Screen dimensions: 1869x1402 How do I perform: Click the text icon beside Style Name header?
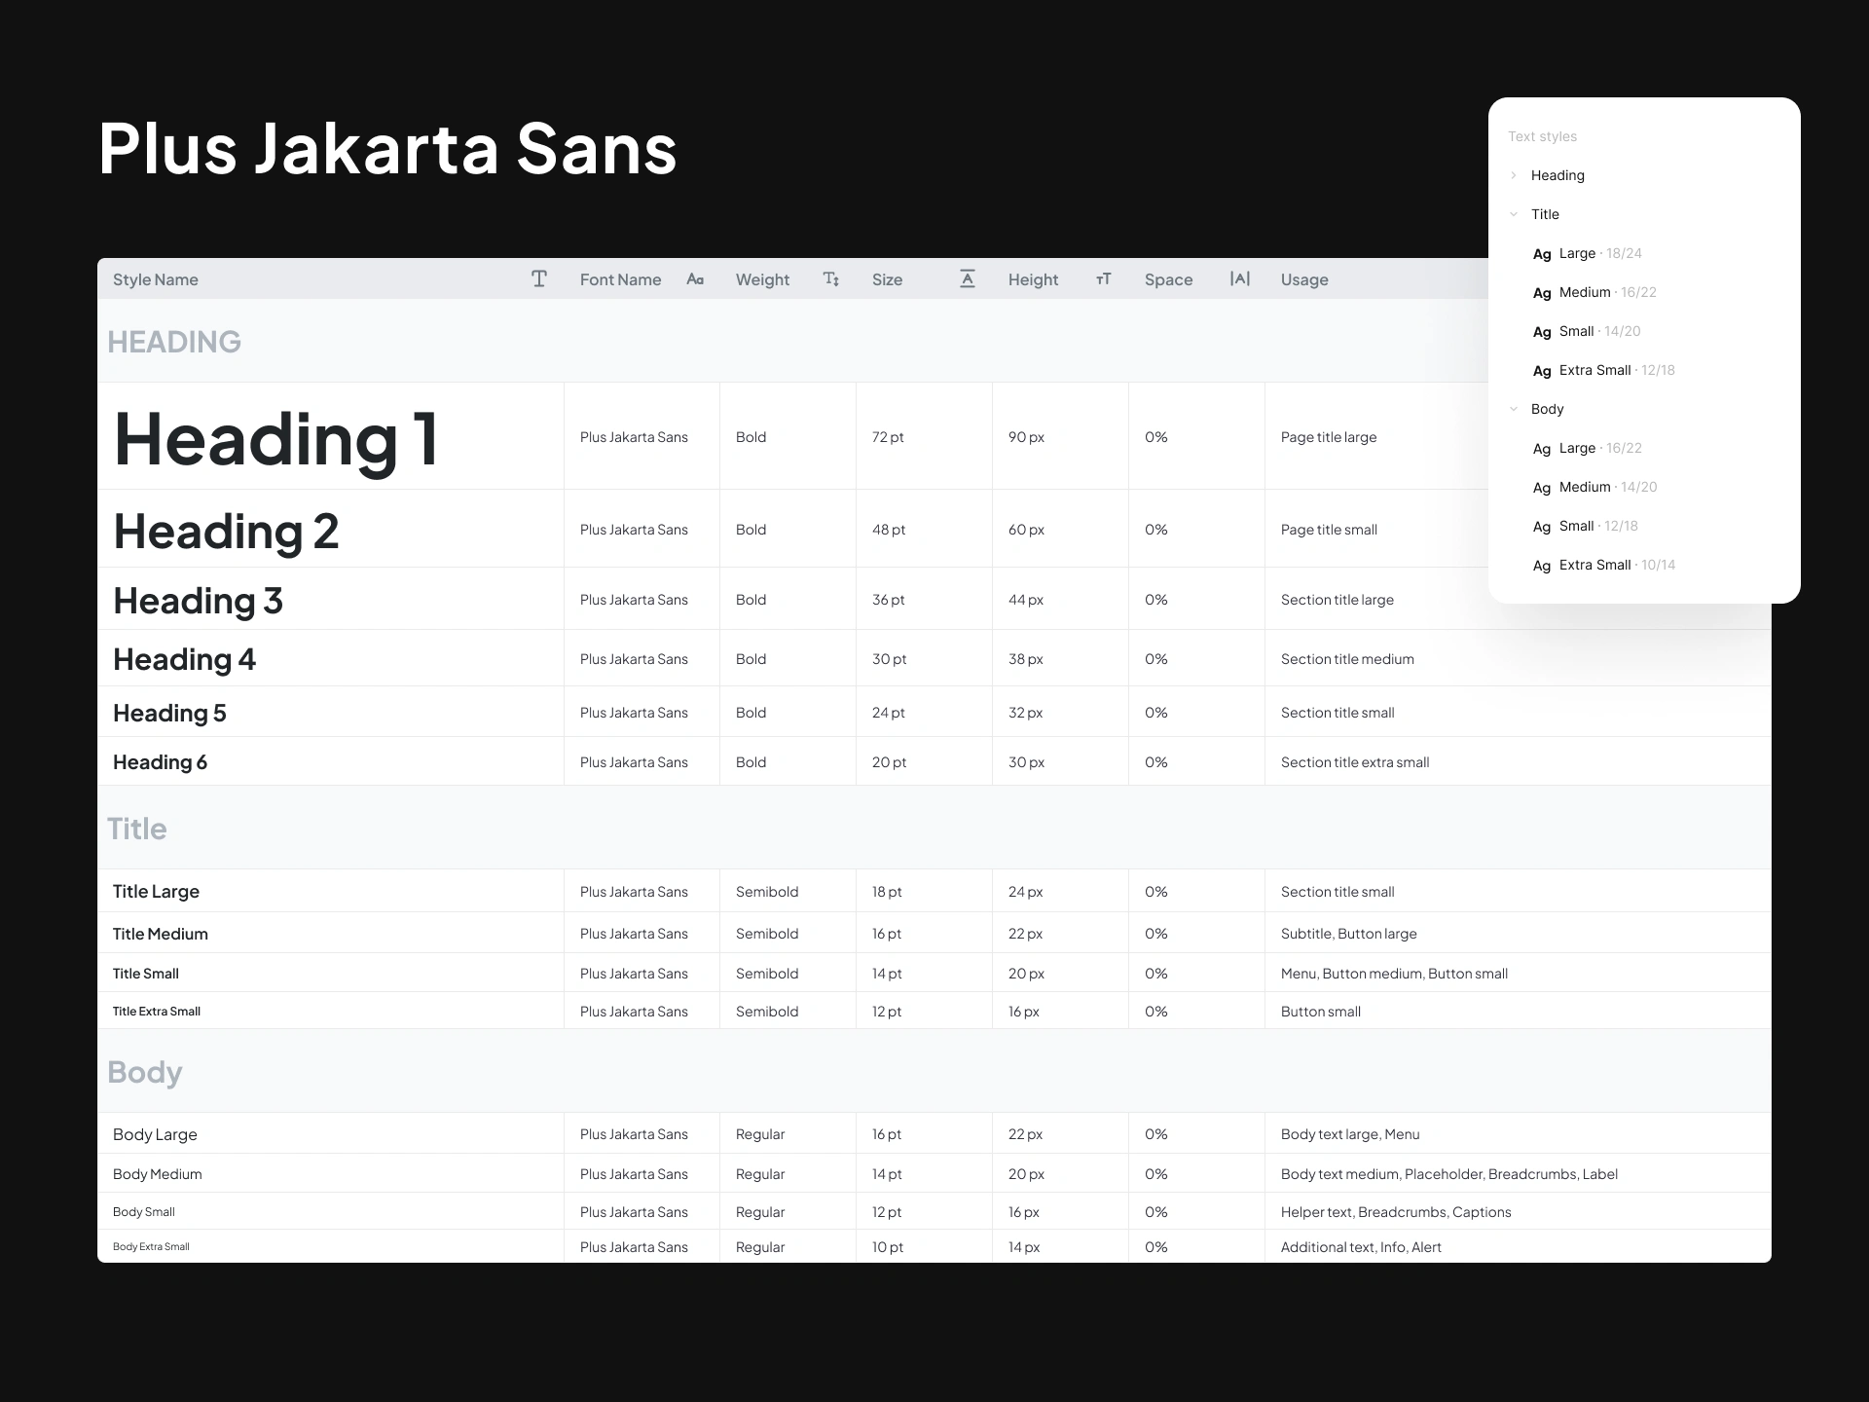[x=539, y=279]
